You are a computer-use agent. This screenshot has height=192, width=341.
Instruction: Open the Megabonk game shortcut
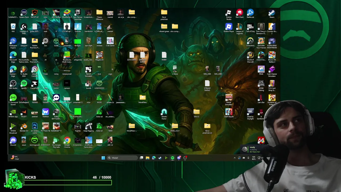99,56
